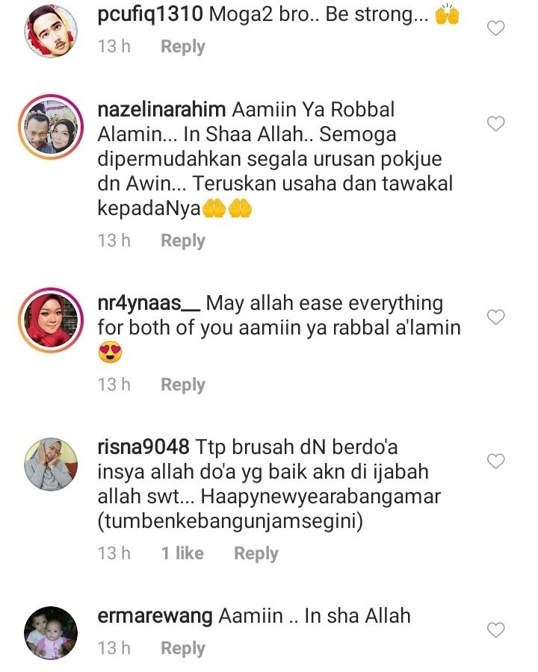Open the risna9048 username link
Viewport: 538px width, 672px height.
[143, 447]
